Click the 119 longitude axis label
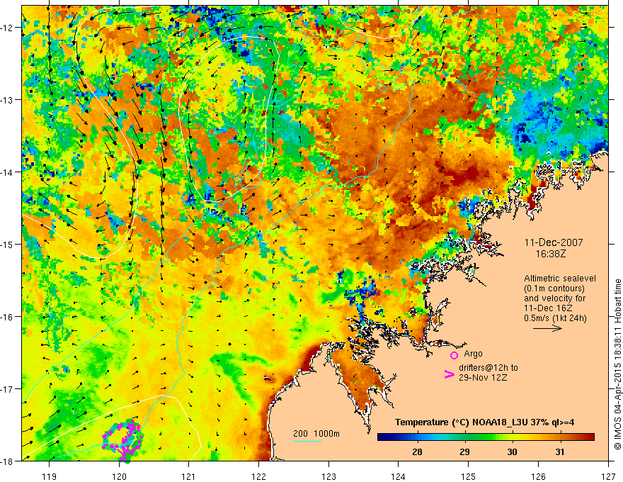The image size is (623, 482). point(50,476)
